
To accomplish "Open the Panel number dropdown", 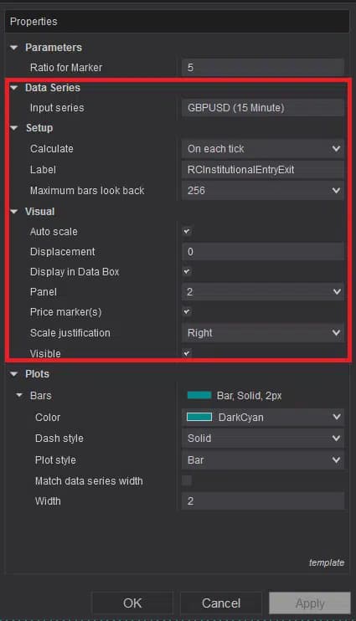I will pyautogui.click(x=263, y=292).
